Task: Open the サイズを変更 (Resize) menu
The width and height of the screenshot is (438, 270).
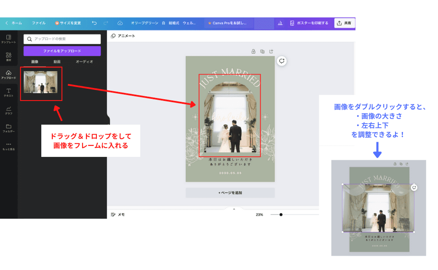Action: [x=68, y=23]
